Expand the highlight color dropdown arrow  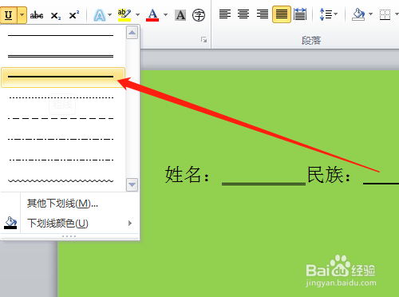coord(137,15)
